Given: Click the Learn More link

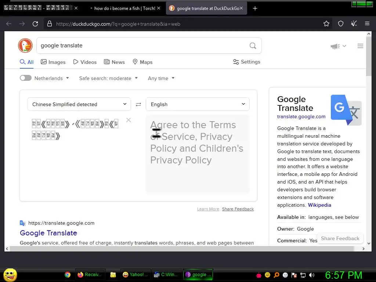Looking at the screenshot, I should (208, 209).
